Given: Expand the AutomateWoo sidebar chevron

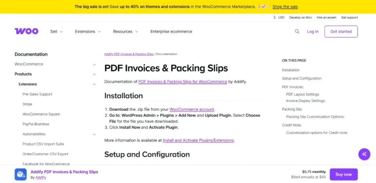Looking at the screenshot, I should pyautogui.click(x=94, y=134).
